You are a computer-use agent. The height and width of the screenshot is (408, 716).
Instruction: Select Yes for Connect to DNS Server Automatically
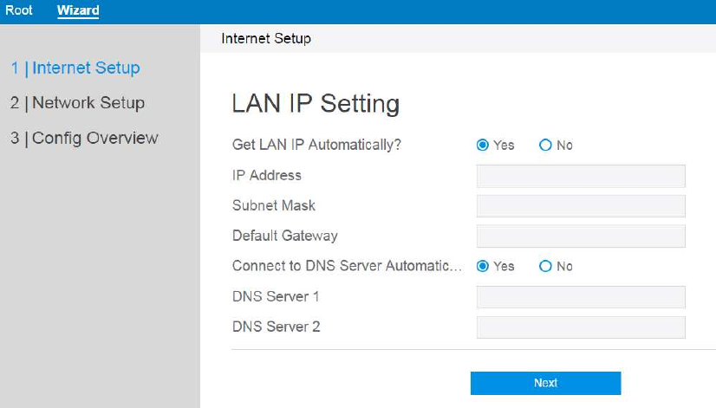tap(483, 267)
